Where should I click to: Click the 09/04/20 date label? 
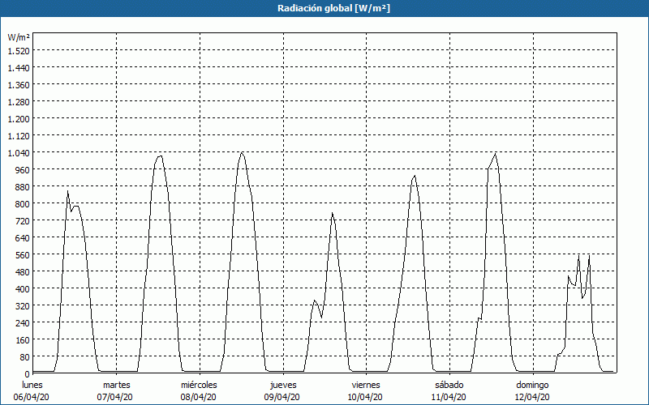[282, 397]
